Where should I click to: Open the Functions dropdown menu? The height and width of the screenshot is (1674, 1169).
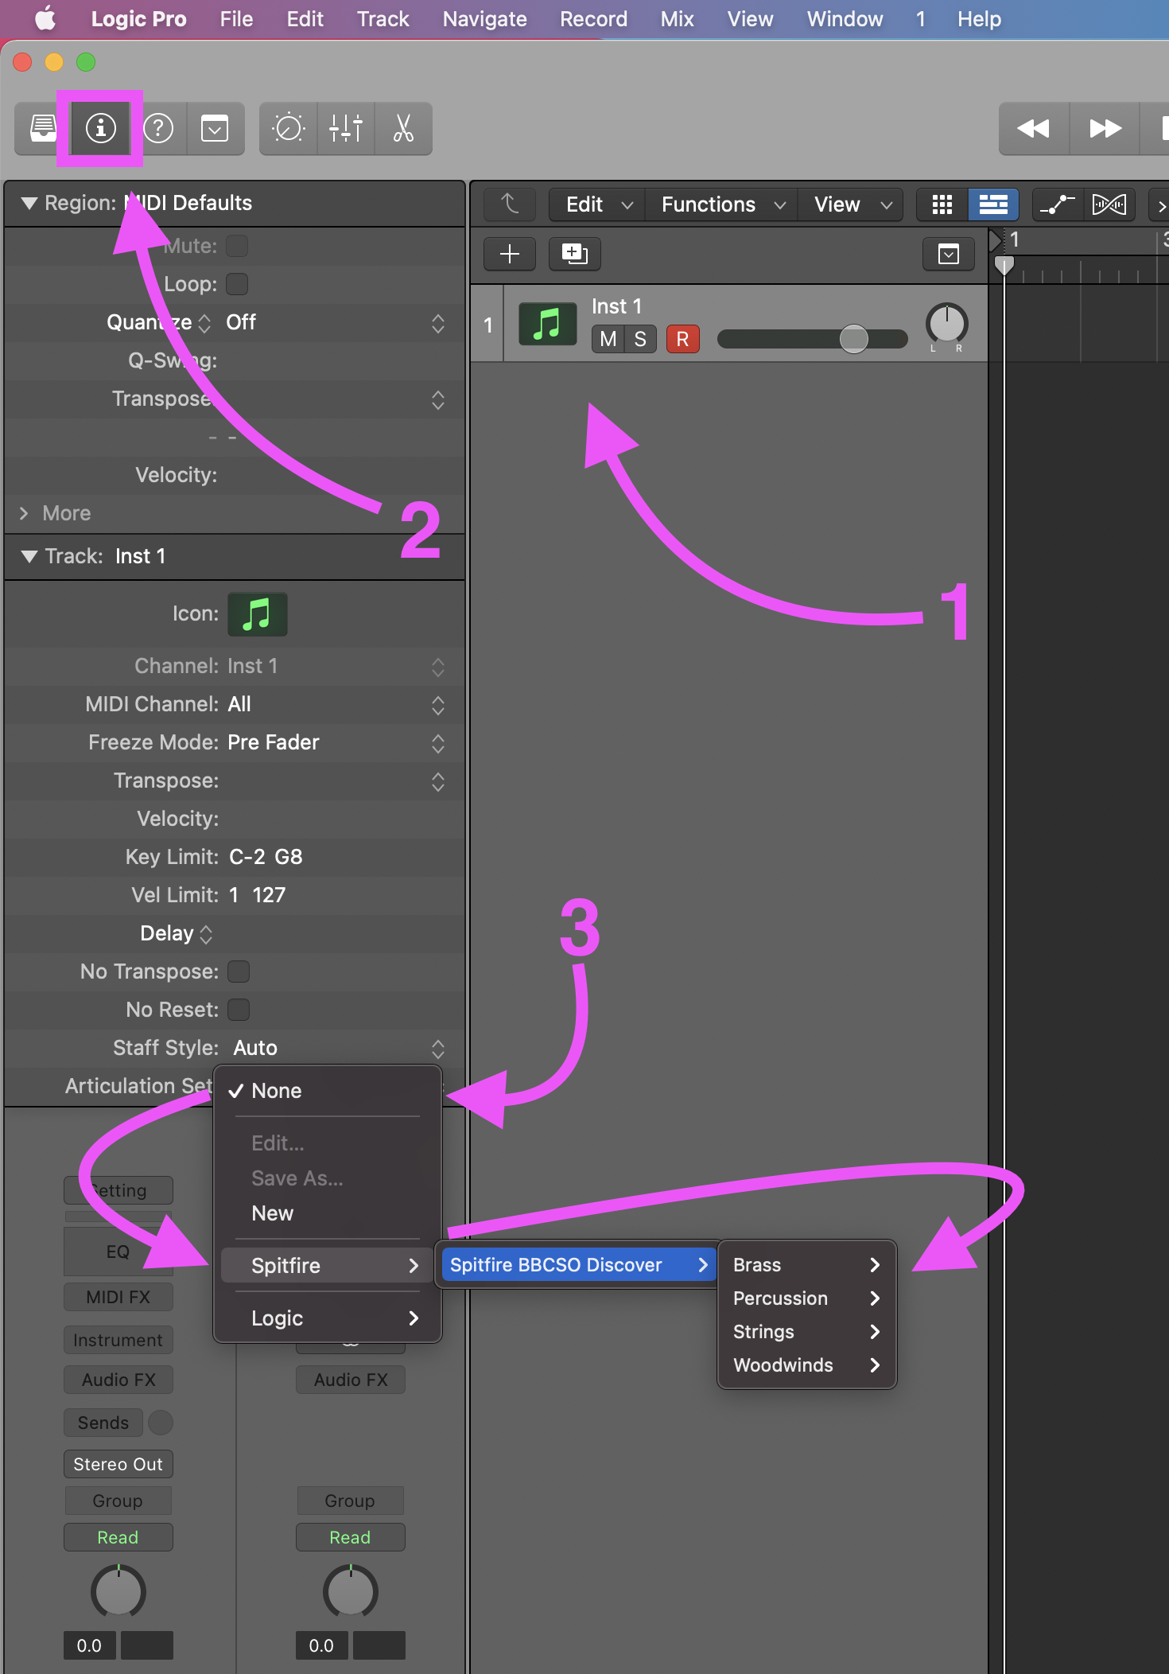pyautogui.click(x=722, y=204)
